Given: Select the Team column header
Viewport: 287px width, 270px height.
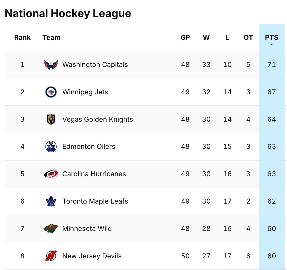Looking at the screenshot, I should (51, 38).
